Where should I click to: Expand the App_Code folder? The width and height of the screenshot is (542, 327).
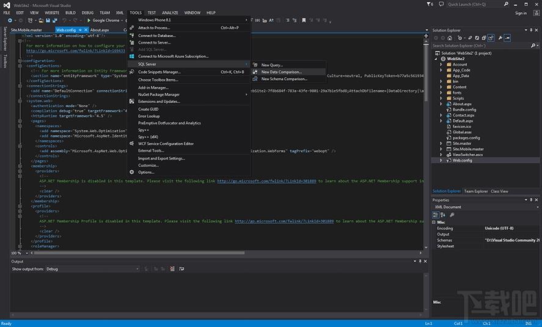click(x=441, y=70)
